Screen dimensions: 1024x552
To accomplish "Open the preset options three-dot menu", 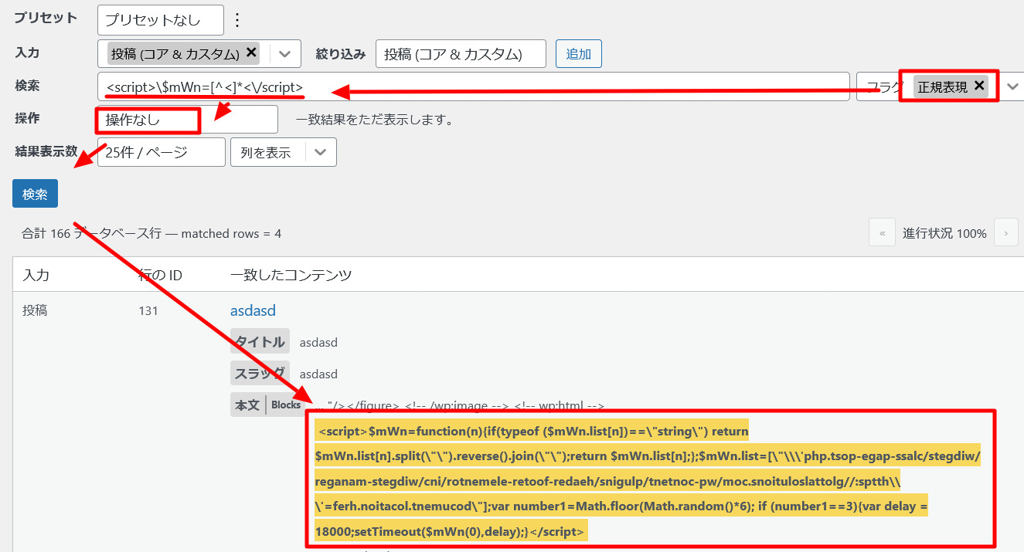I will pos(237,19).
